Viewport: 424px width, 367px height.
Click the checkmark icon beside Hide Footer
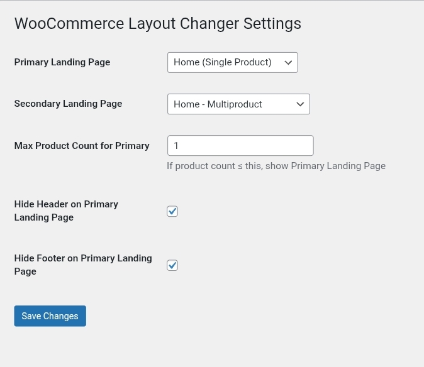[x=172, y=265]
